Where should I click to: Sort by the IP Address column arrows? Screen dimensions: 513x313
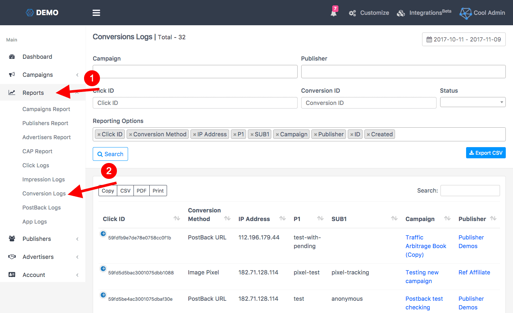pos(282,219)
